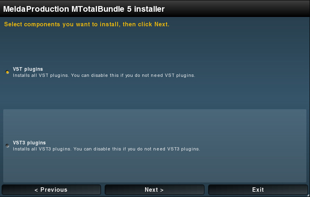Enable the gray VST3 plugins indicator

pyautogui.click(x=7, y=146)
